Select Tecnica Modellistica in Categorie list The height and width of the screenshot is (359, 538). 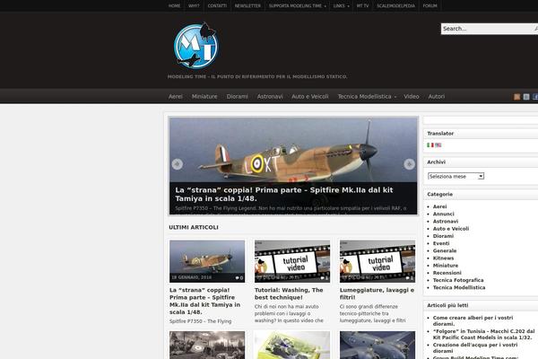[x=459, y=287]
